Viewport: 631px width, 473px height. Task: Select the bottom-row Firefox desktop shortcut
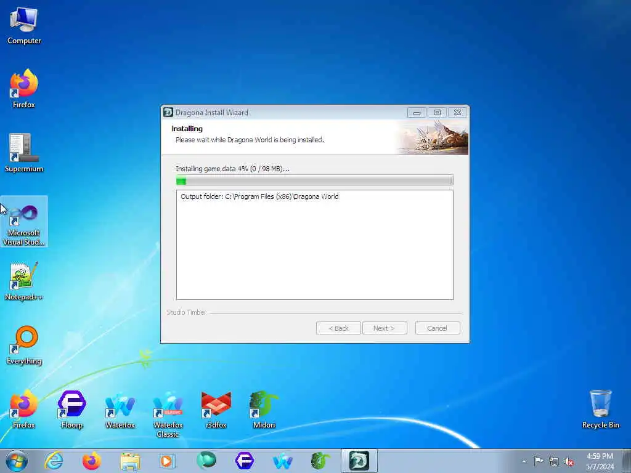pyautogui.click(x=24, y=409)
